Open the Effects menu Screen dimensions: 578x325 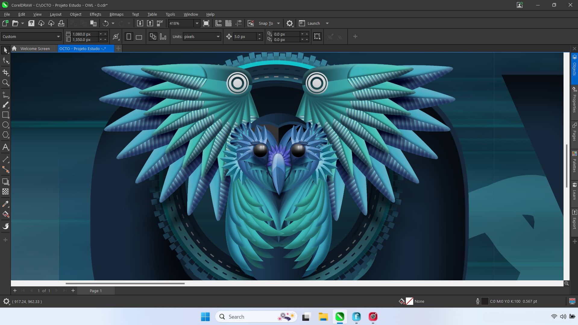point(95,14)
